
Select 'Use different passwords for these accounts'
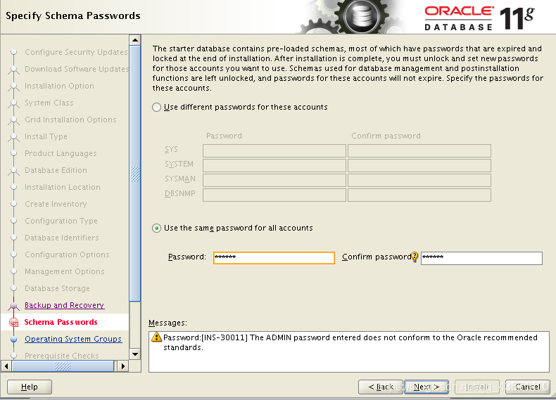(157, 108)
